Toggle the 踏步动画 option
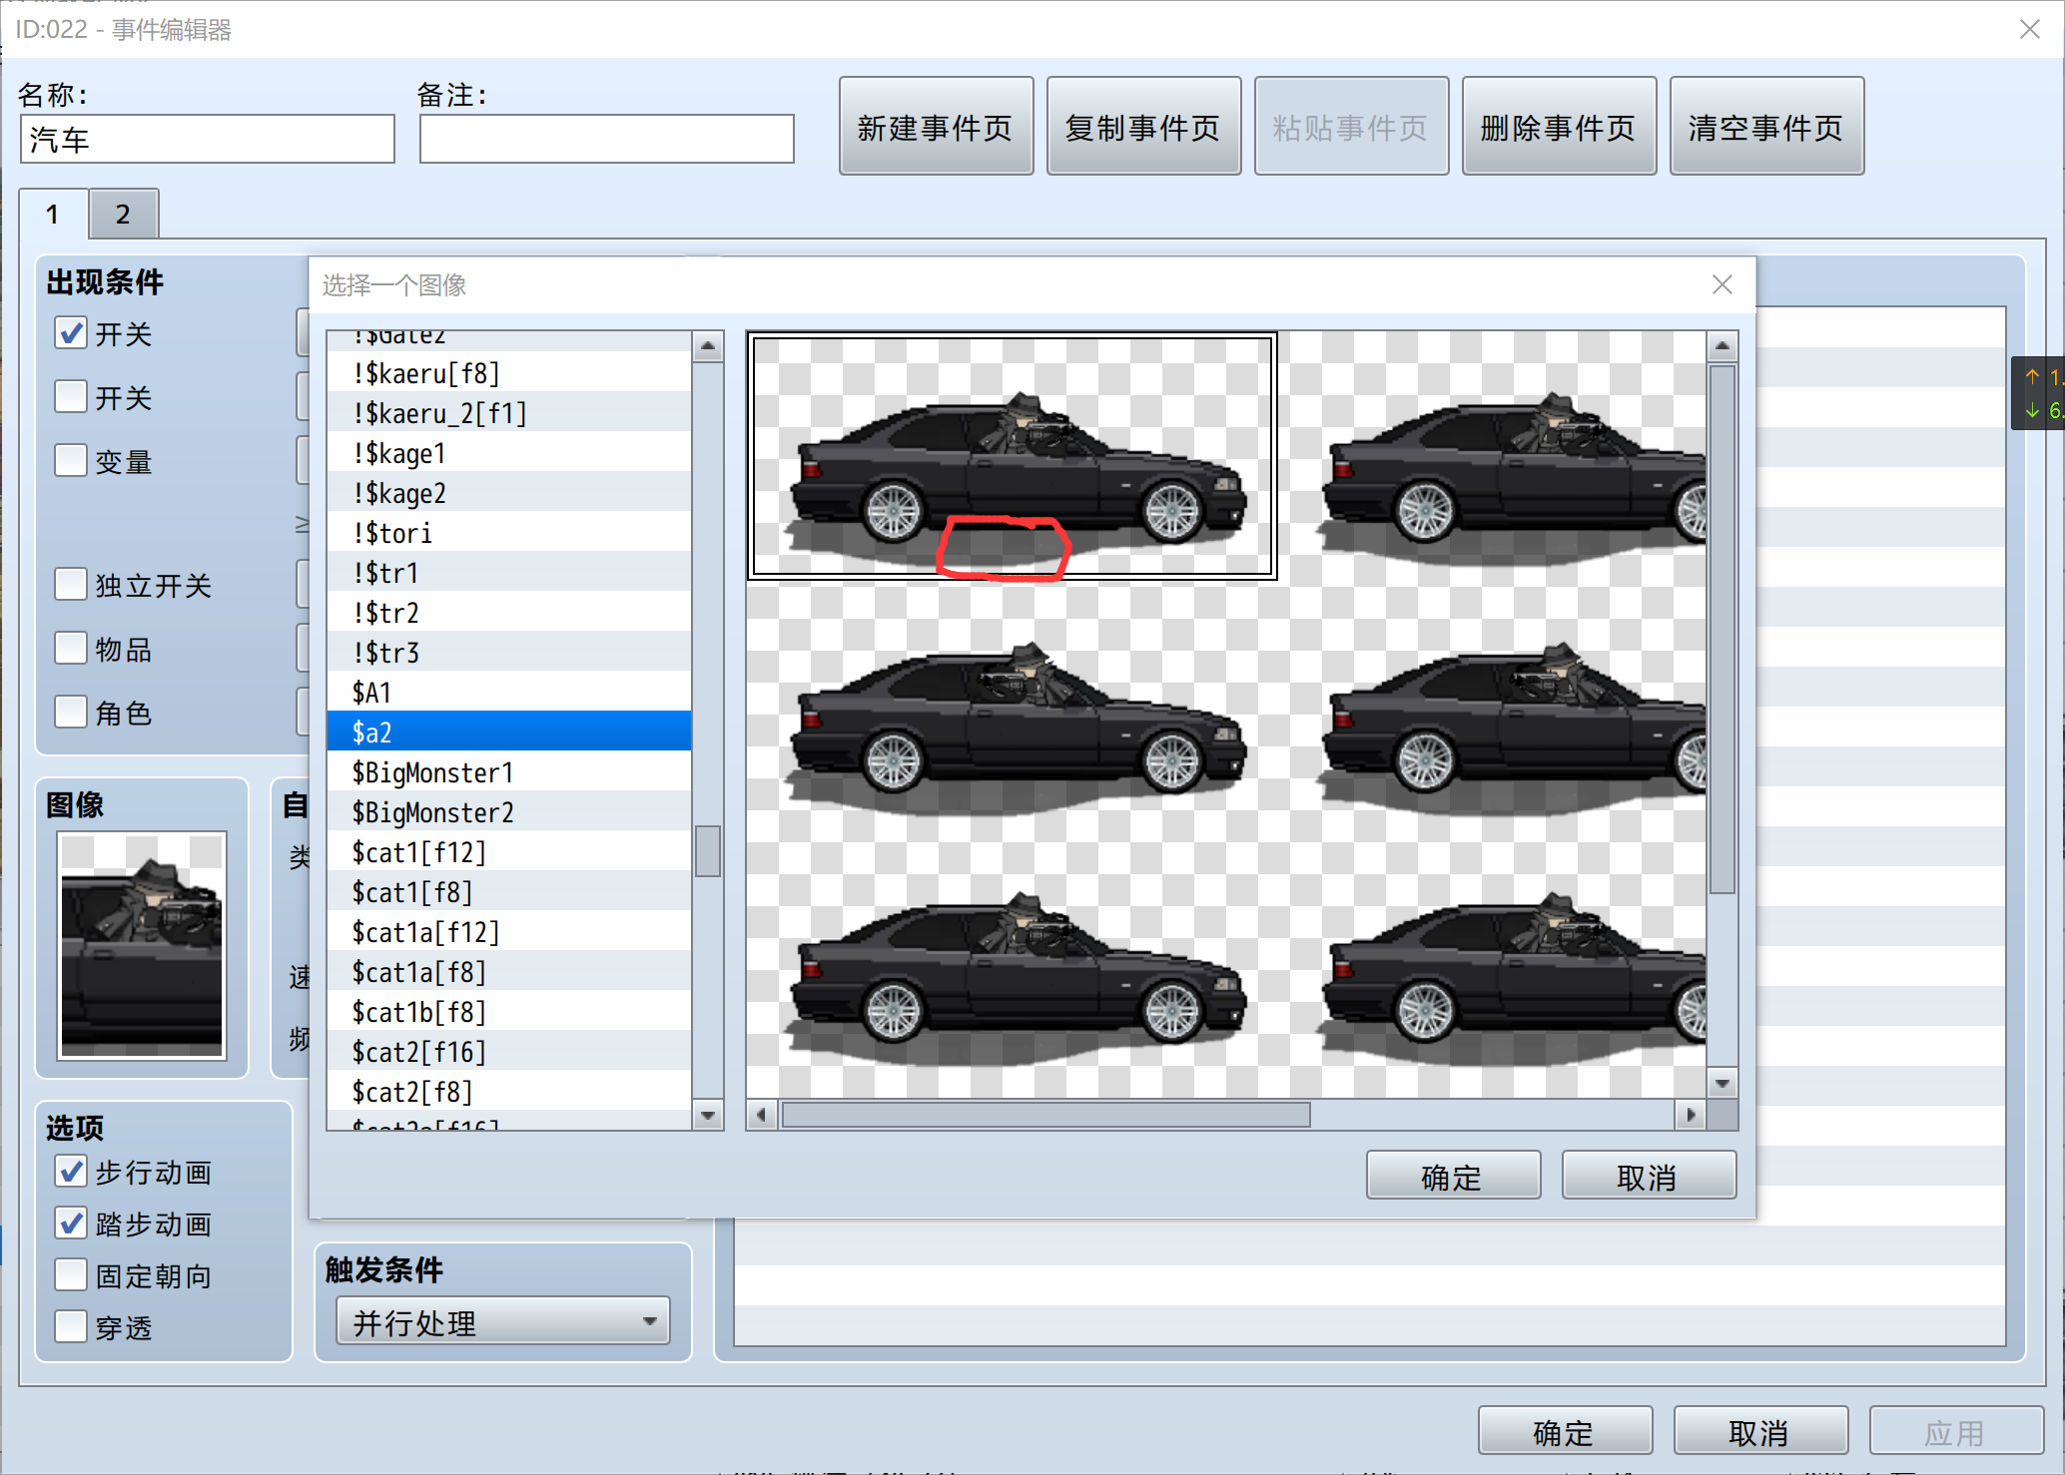The width and height of the screenshot is (2065, 1475). coord(71,1223)
